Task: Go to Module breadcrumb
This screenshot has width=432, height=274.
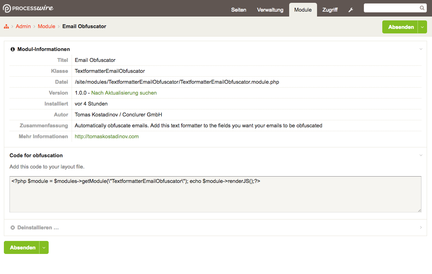Action: pos(47,26)
